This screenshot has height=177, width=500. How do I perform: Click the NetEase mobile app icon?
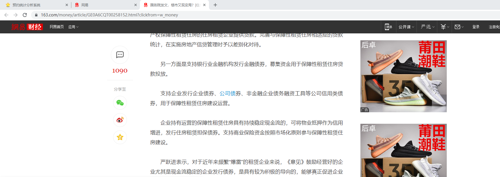pos(388,27)
